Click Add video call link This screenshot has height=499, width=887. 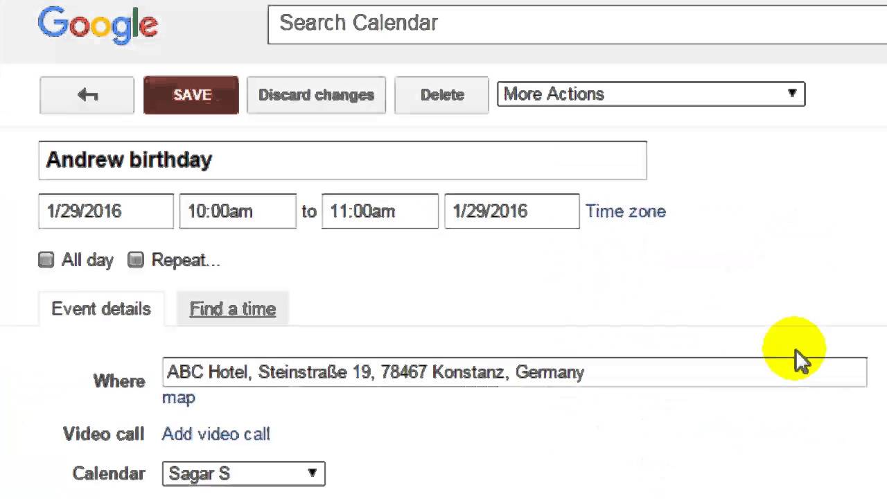[216, 435]
